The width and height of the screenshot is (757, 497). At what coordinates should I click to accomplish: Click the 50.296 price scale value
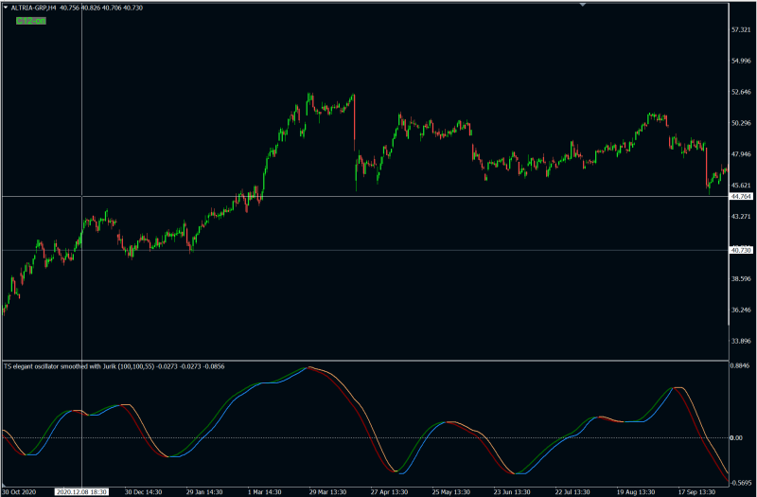point(741,123)
